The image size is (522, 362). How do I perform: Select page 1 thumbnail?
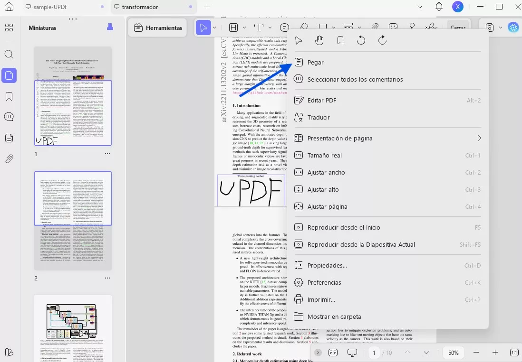(x=73, y=96)
